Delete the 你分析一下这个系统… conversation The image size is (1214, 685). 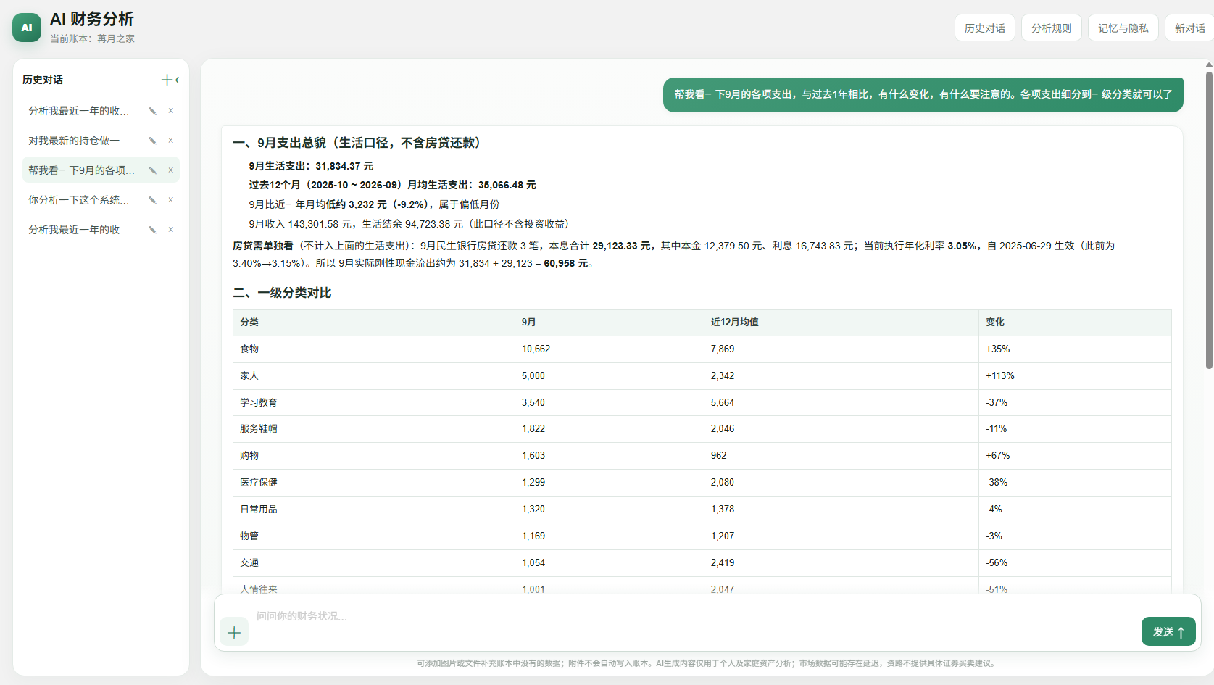171,200
